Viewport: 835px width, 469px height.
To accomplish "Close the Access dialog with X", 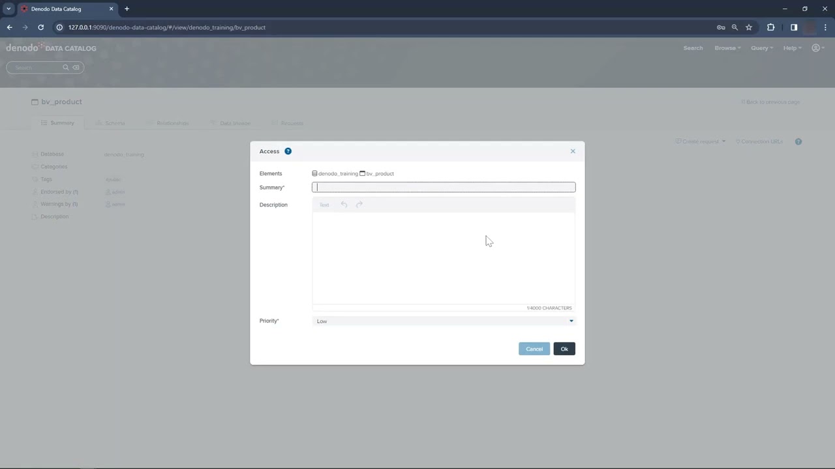I will click(573, 151).
